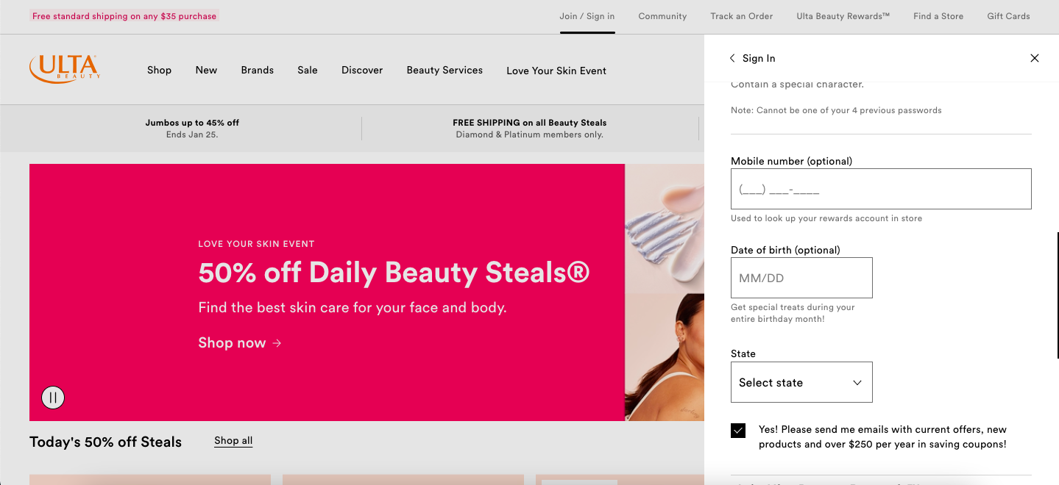Image resolution: width=1059 pixels, height=485 pixels.
Task: Click the Today's 50% off Steals heading
Action: [x=105, y=442]
